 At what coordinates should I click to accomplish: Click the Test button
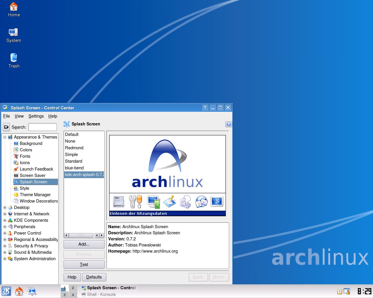[84, 265]
